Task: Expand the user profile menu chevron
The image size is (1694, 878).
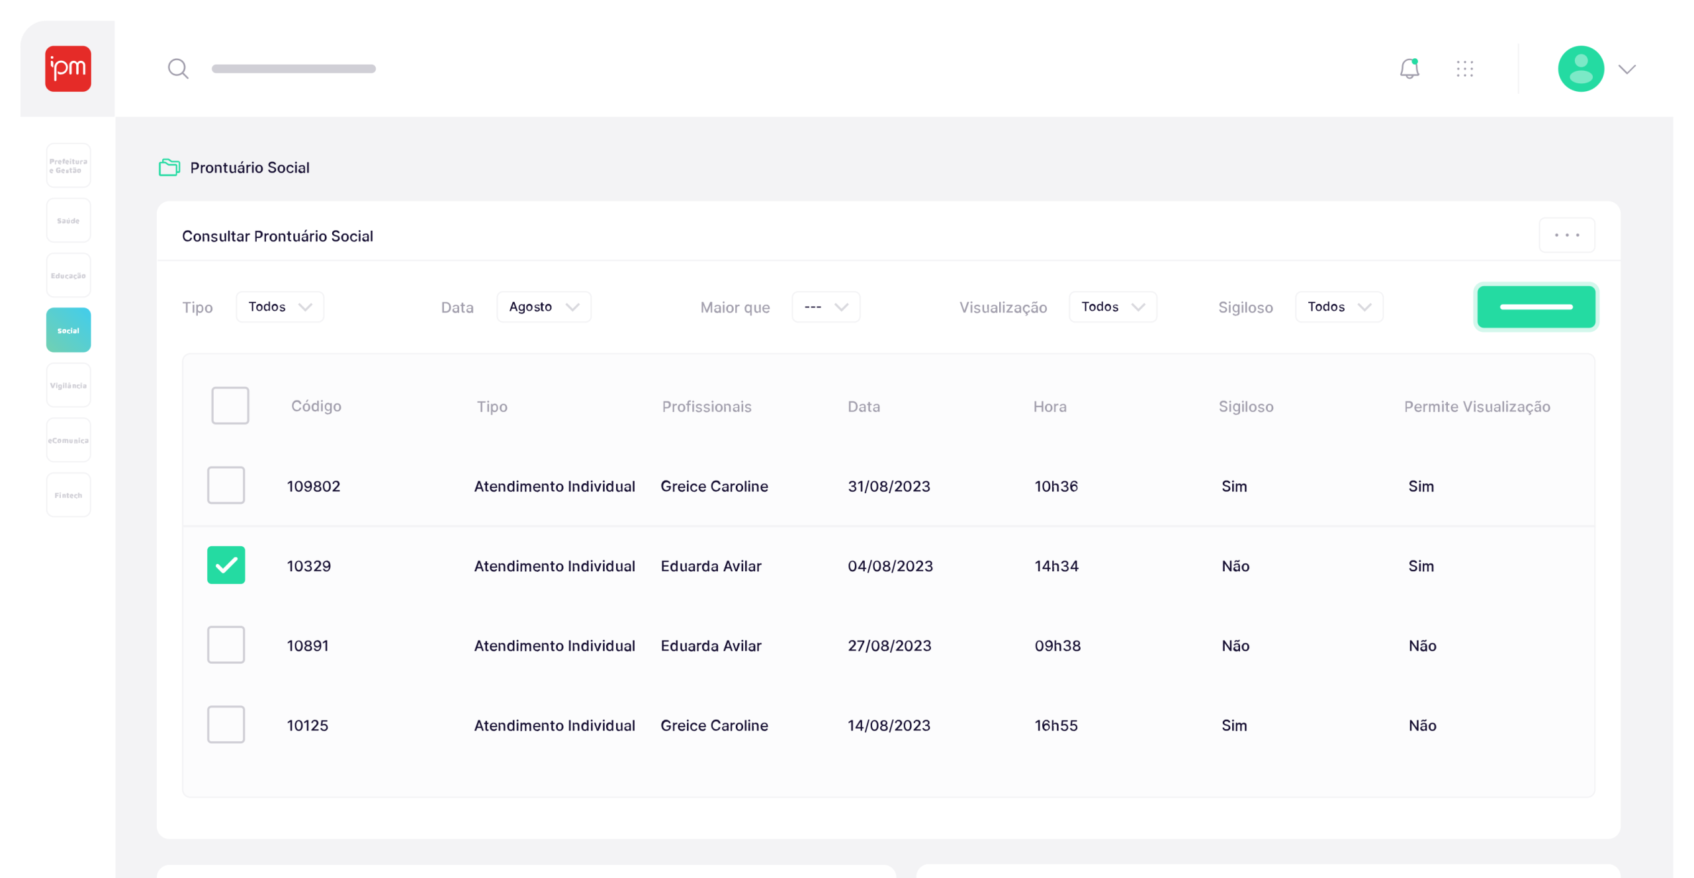Action: click(x=1628, y=69)
